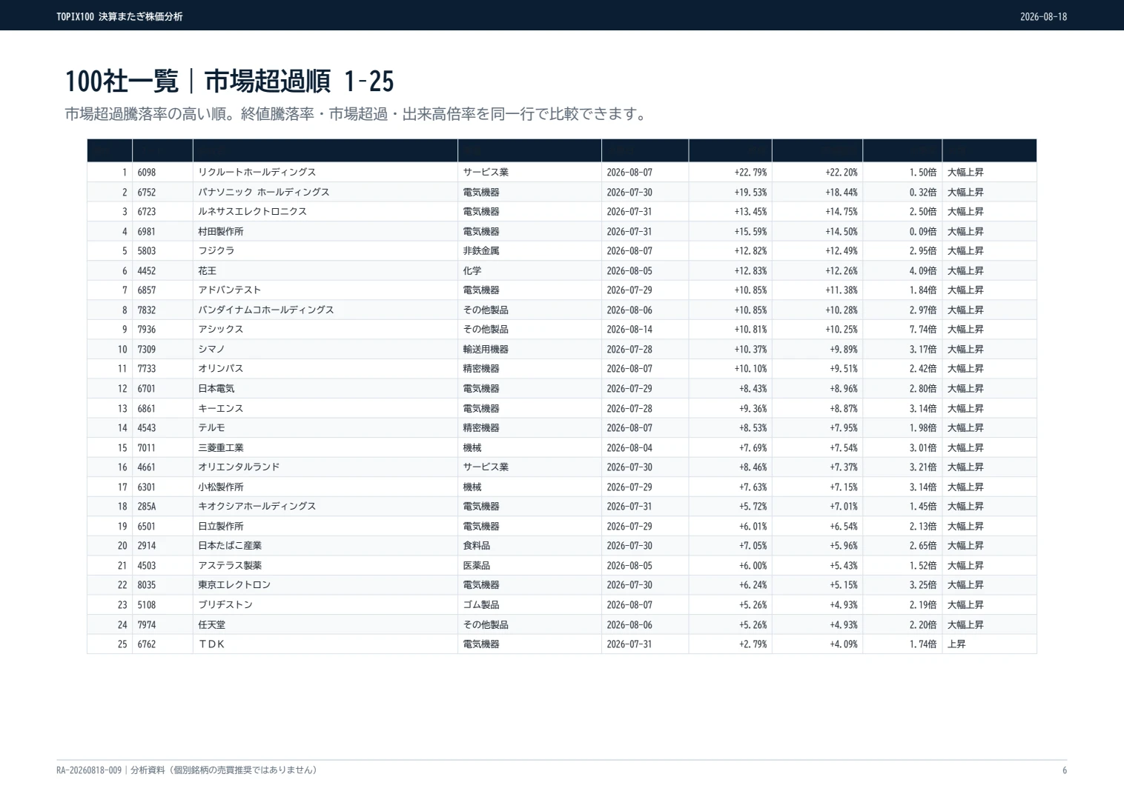Click stock code 6752 in table
Viewport: 1124px width, 794px height.
(147, 192)
